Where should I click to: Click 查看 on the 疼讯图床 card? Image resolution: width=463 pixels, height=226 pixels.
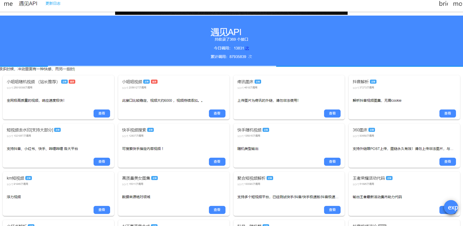tap(332, 113)
